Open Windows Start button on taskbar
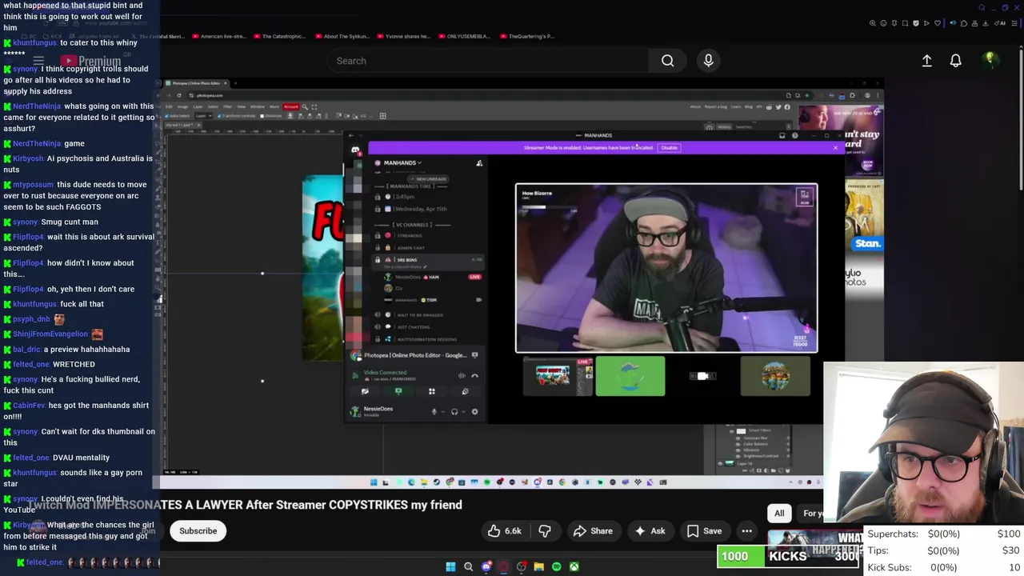This screenshot has width=1024, height=576. (450, 566)
